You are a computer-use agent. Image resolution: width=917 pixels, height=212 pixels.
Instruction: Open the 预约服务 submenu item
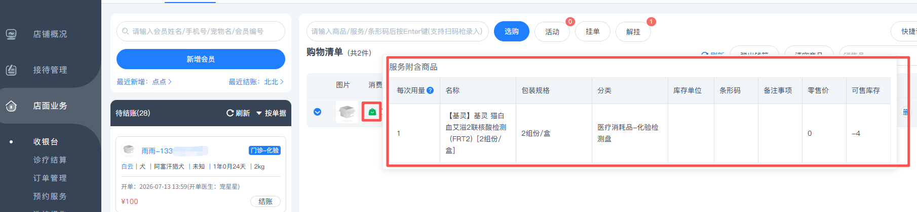(50, 196)
